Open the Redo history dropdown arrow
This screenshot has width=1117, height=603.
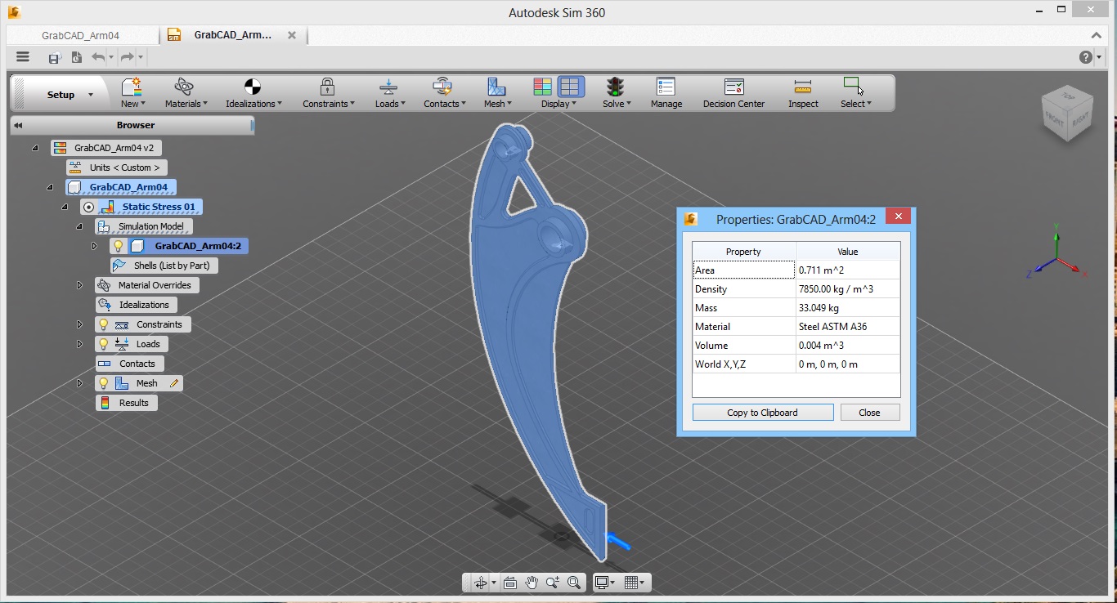point(141,57)
